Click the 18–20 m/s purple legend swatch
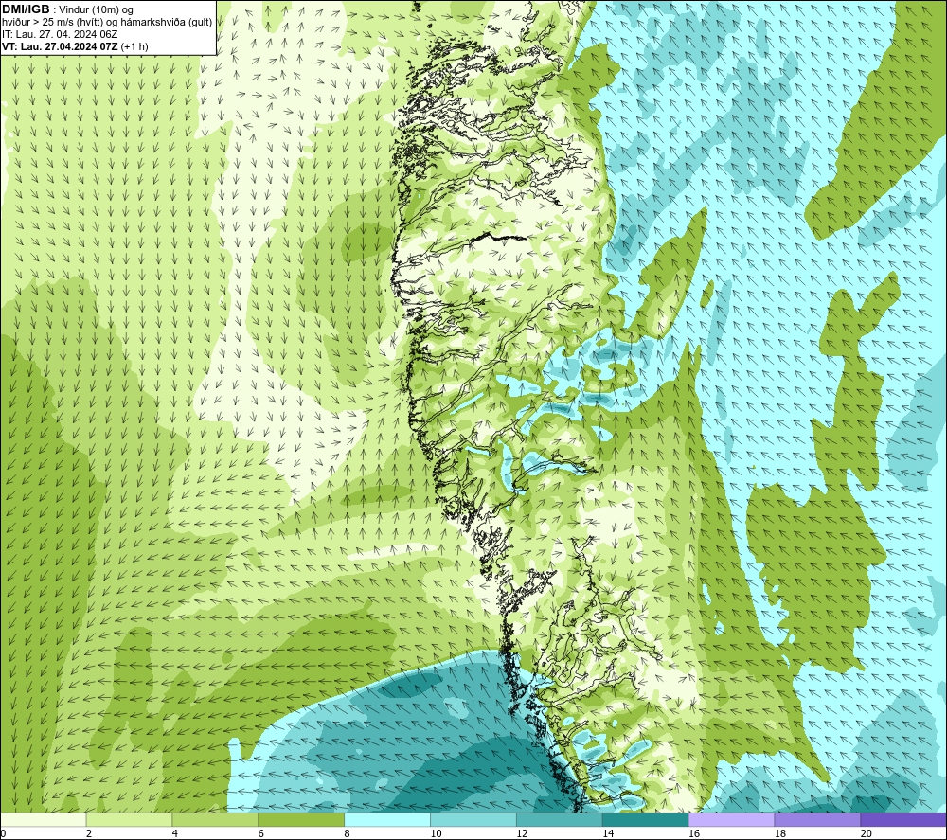This screenshot has height=840, width=947. (818, 819)
